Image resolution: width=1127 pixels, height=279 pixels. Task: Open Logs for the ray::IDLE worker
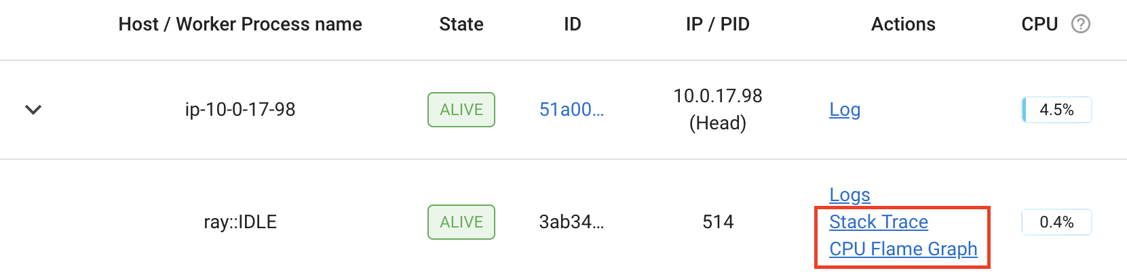849,195
